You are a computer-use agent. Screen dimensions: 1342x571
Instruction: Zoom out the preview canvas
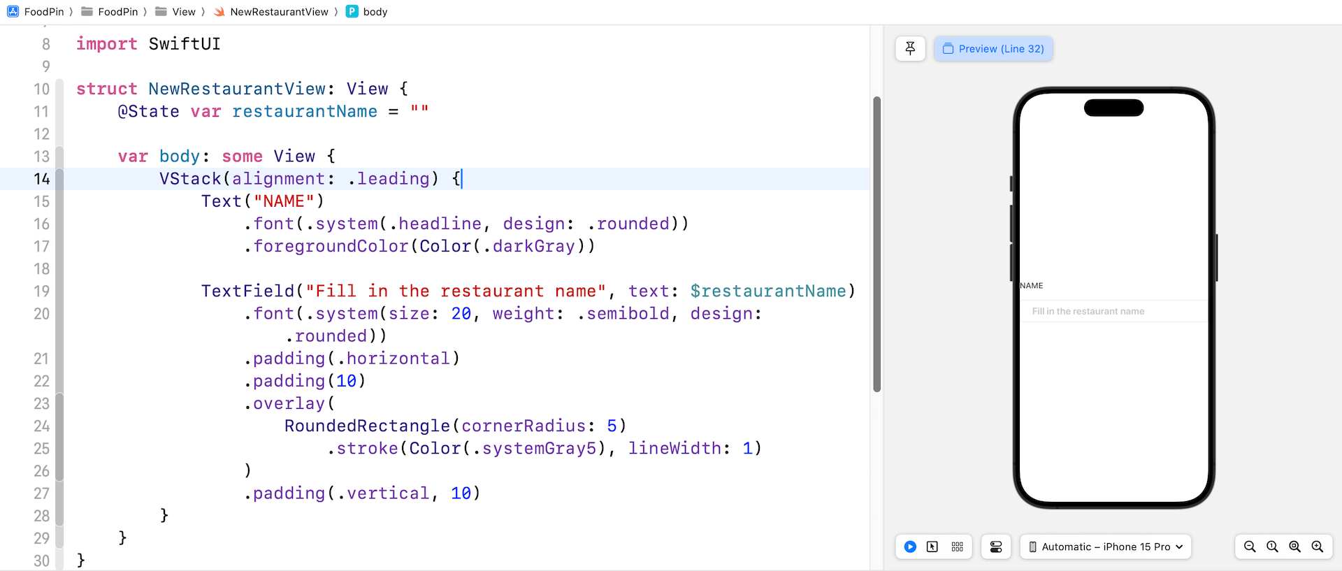click(1250, 547)
